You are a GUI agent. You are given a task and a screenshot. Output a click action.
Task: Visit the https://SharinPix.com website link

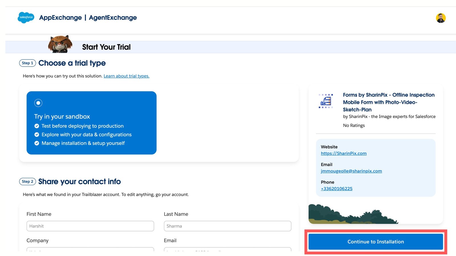click(344, 153)
